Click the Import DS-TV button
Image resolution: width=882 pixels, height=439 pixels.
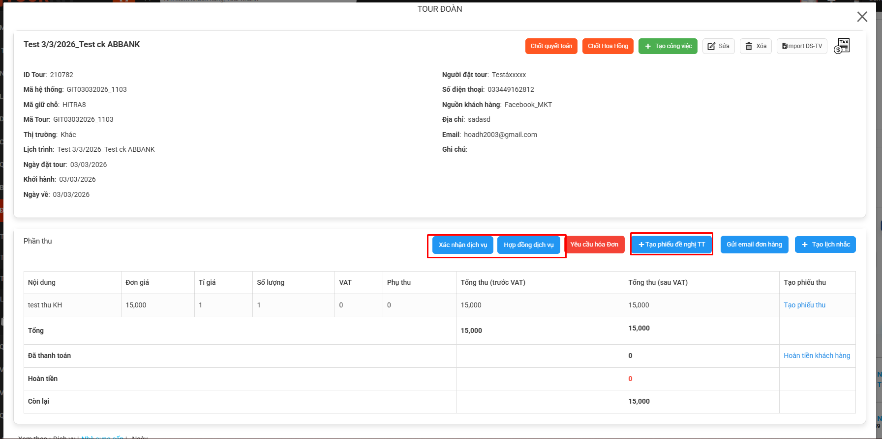tap(802, 46)
